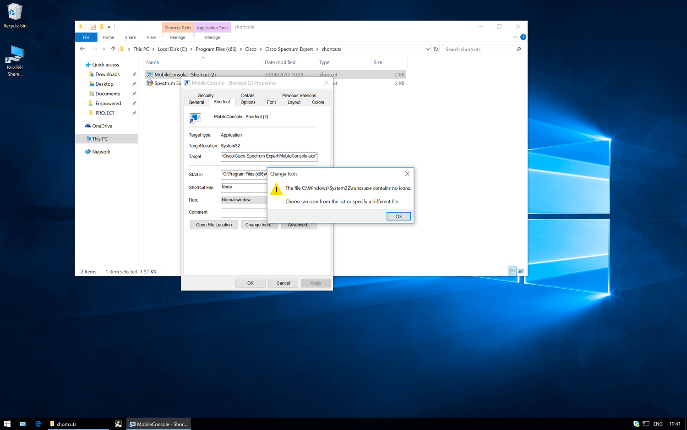Expand the chevron after Cisco in the path
This screenshot has width=687, height=430.
coord(261,49)
